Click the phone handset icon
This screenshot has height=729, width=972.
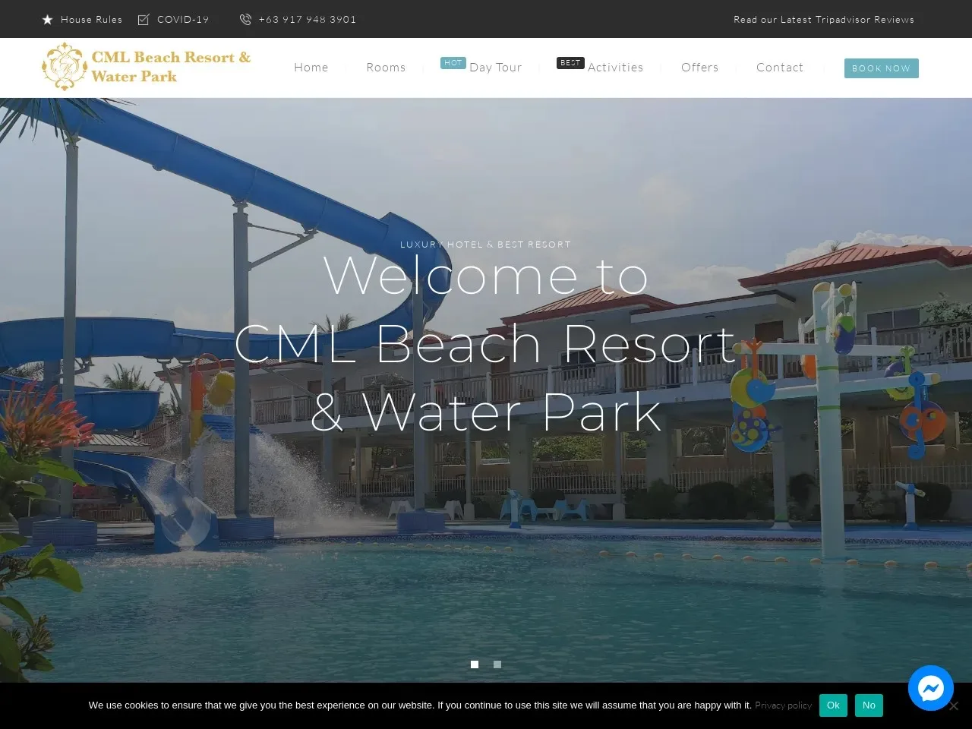tap(245, 20)
